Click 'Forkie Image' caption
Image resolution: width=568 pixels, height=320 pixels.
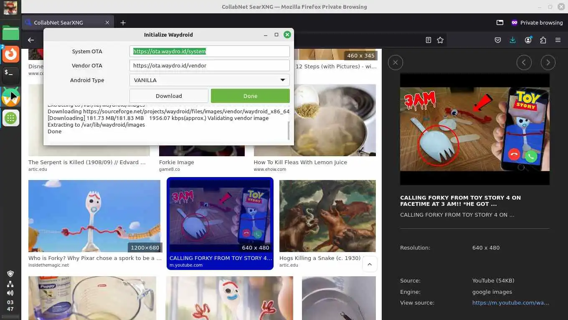(x=177, y=162)
